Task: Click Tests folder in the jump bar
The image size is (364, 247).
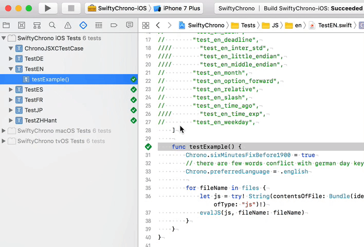Action: pos(243,25)
